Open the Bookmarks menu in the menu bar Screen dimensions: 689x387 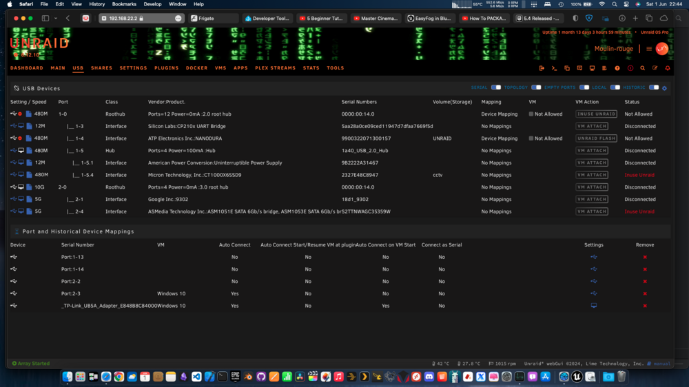(x=124, y=4)
